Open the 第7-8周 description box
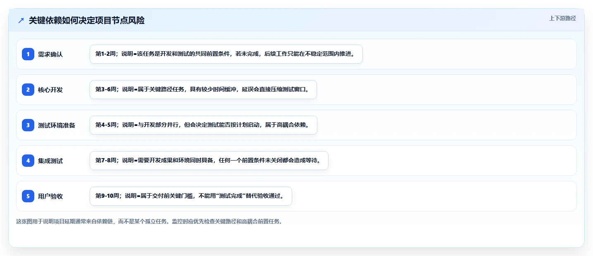This screenshot has width=593, height=256. point(209,161)
